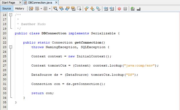Click NamingException in the throws clause
Viewport: 180px width, 110px height.
pos(61,47)
